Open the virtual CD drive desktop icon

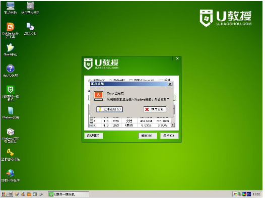click(30, 29)
